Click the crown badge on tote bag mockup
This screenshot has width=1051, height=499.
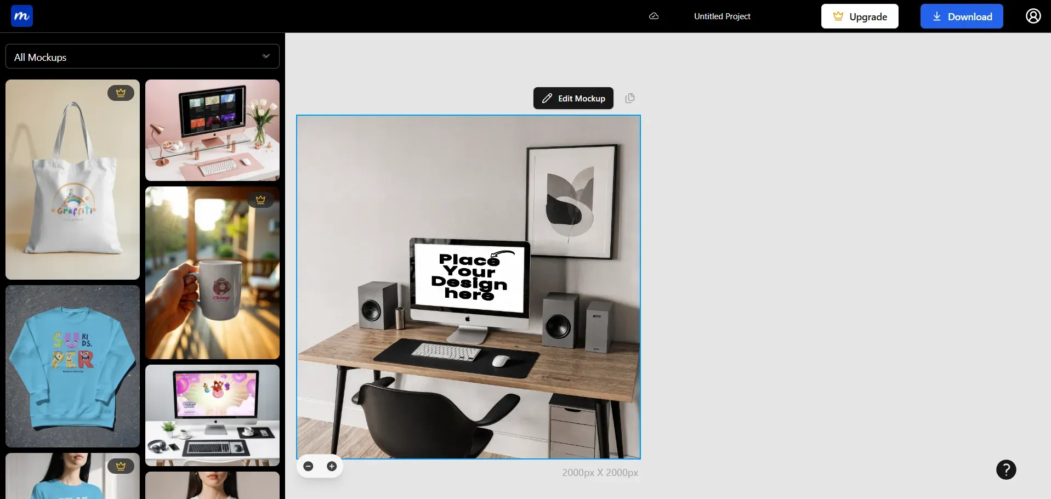tap(121, 93)
